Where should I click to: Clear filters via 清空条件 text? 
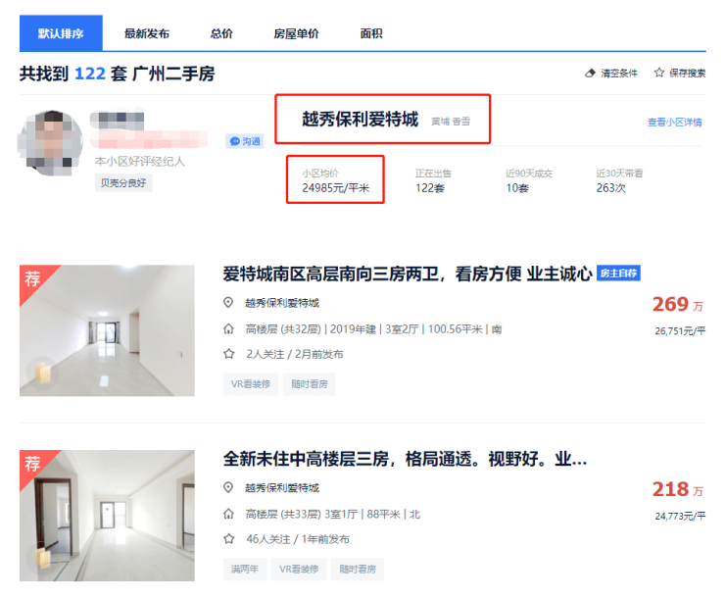point(618,74)
